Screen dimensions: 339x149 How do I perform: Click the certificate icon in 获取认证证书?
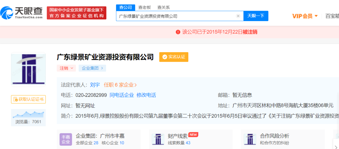pos(15,99)
